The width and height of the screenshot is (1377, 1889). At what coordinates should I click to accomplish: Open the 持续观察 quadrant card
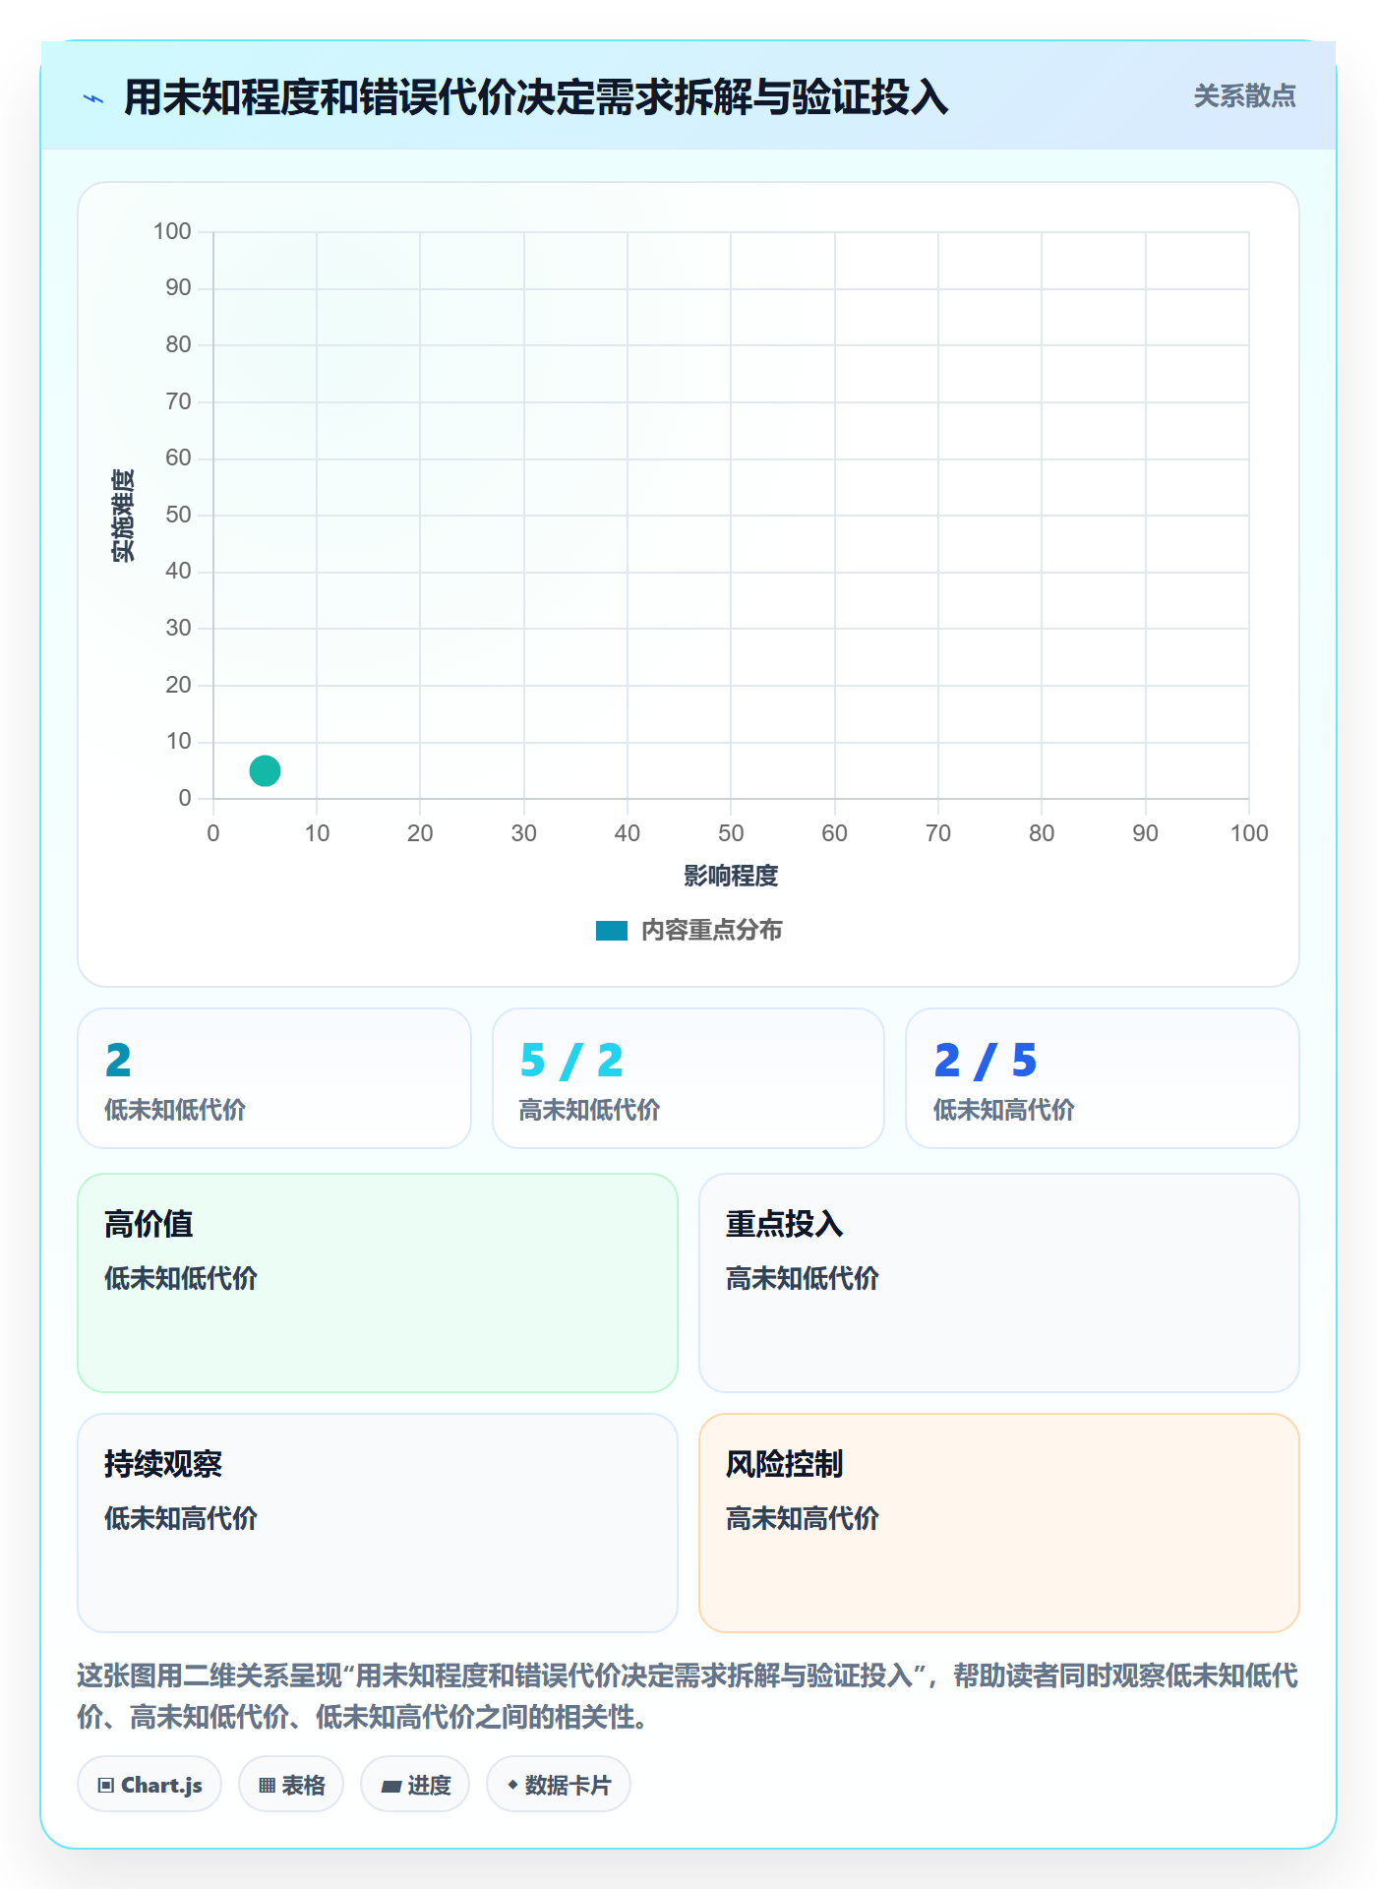tap(378, 1523)
